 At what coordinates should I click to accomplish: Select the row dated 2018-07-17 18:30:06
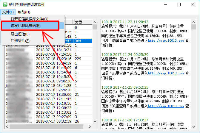(54, 95)
